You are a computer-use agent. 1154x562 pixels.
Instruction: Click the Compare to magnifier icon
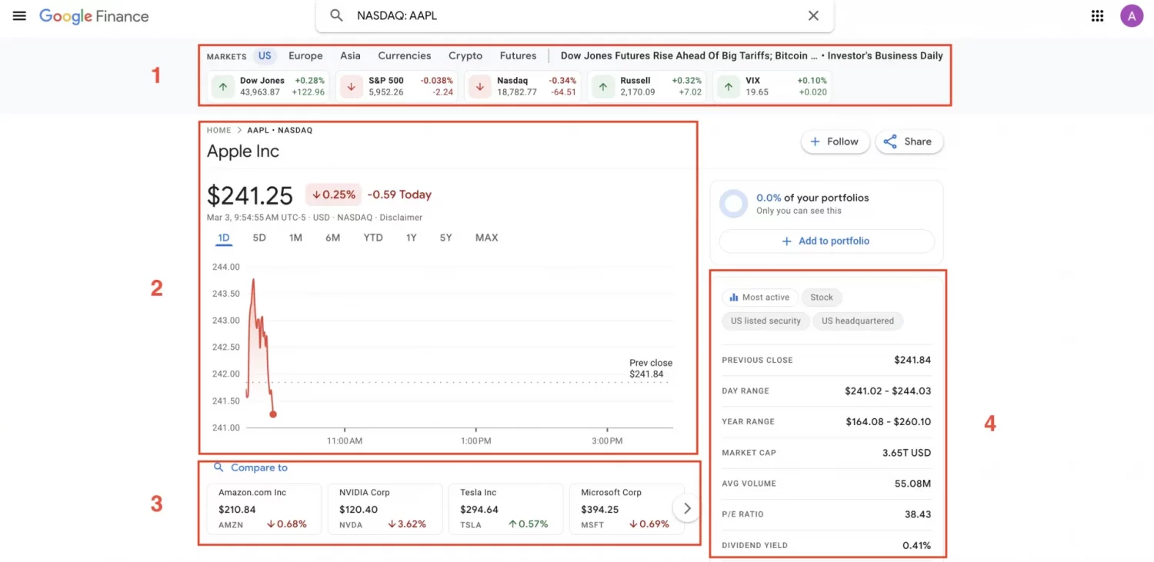click(x=218, y=467)
